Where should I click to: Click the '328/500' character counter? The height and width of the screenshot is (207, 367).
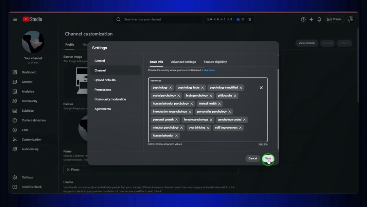pyautogui.click(x=263, y=145)
